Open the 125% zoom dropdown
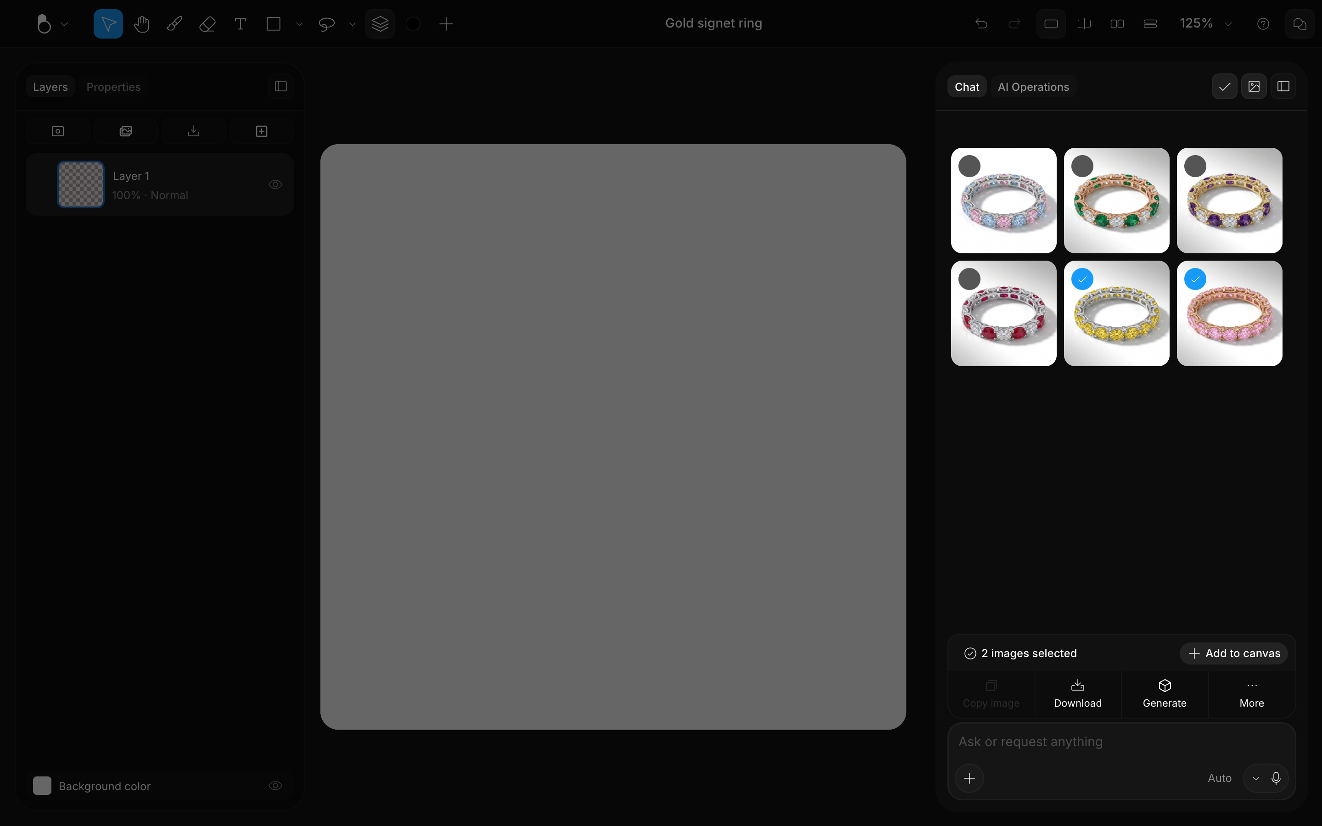Viewport: 1322px width, 826px height. (x=1206, y=23)
